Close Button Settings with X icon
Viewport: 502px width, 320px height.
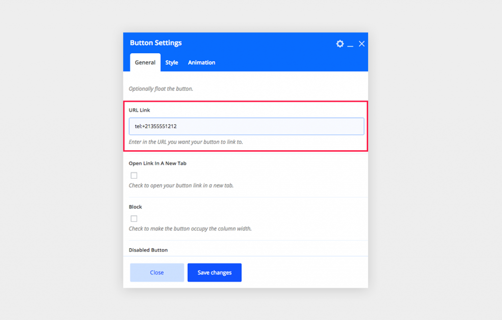pyautogui.click(x=361, y=44)
